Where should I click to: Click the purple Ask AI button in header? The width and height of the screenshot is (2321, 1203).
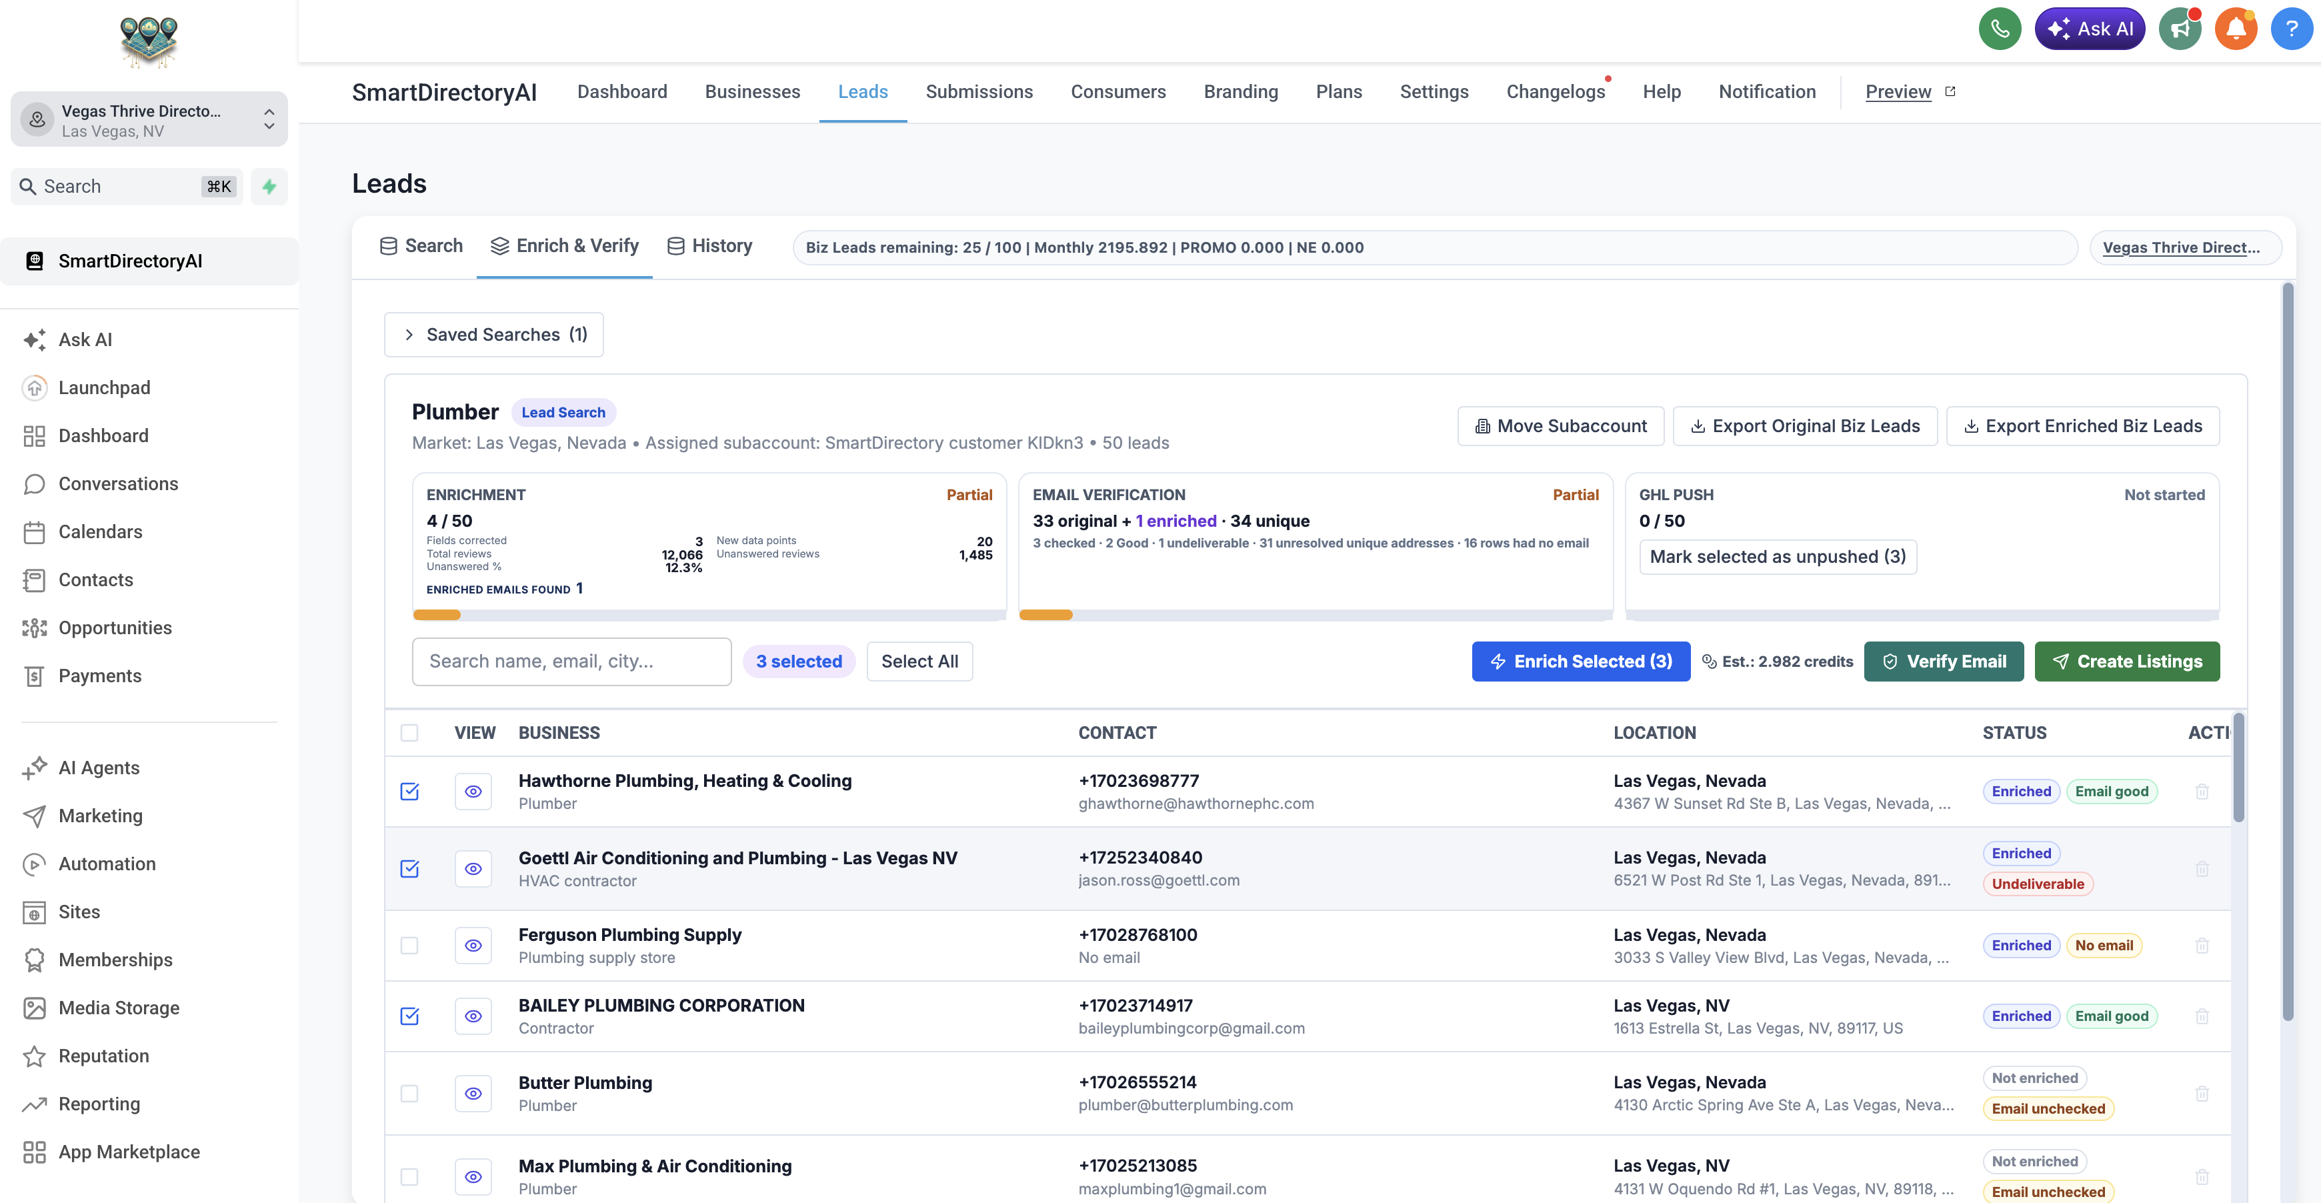tap(2090, 29)
